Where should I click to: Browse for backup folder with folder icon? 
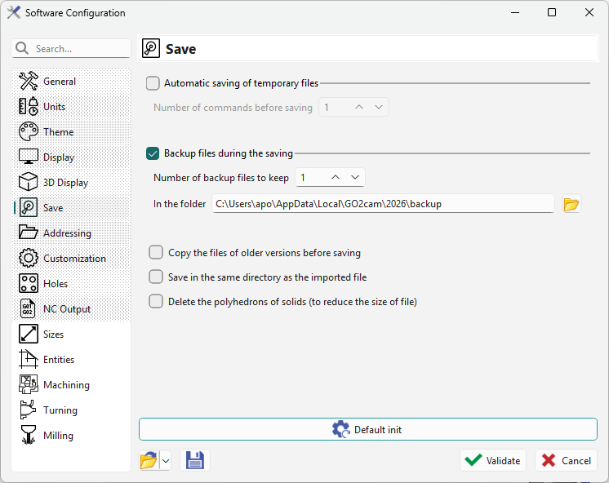tap(571, 204)
